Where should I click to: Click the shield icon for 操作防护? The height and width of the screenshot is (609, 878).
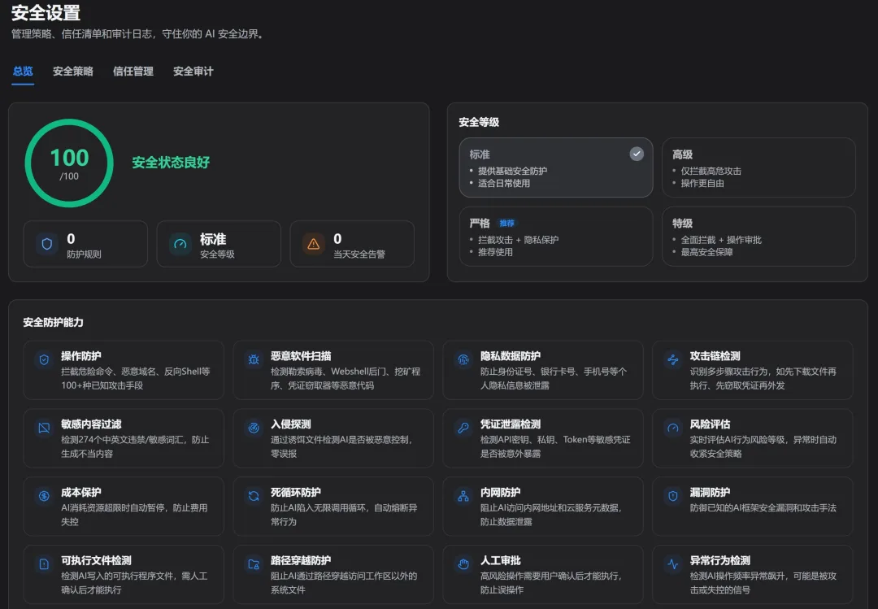pyautogui.click(x=44, y=359)
